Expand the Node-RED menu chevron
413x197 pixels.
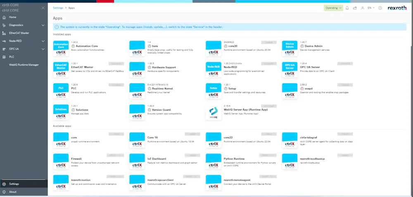[43, 41]
